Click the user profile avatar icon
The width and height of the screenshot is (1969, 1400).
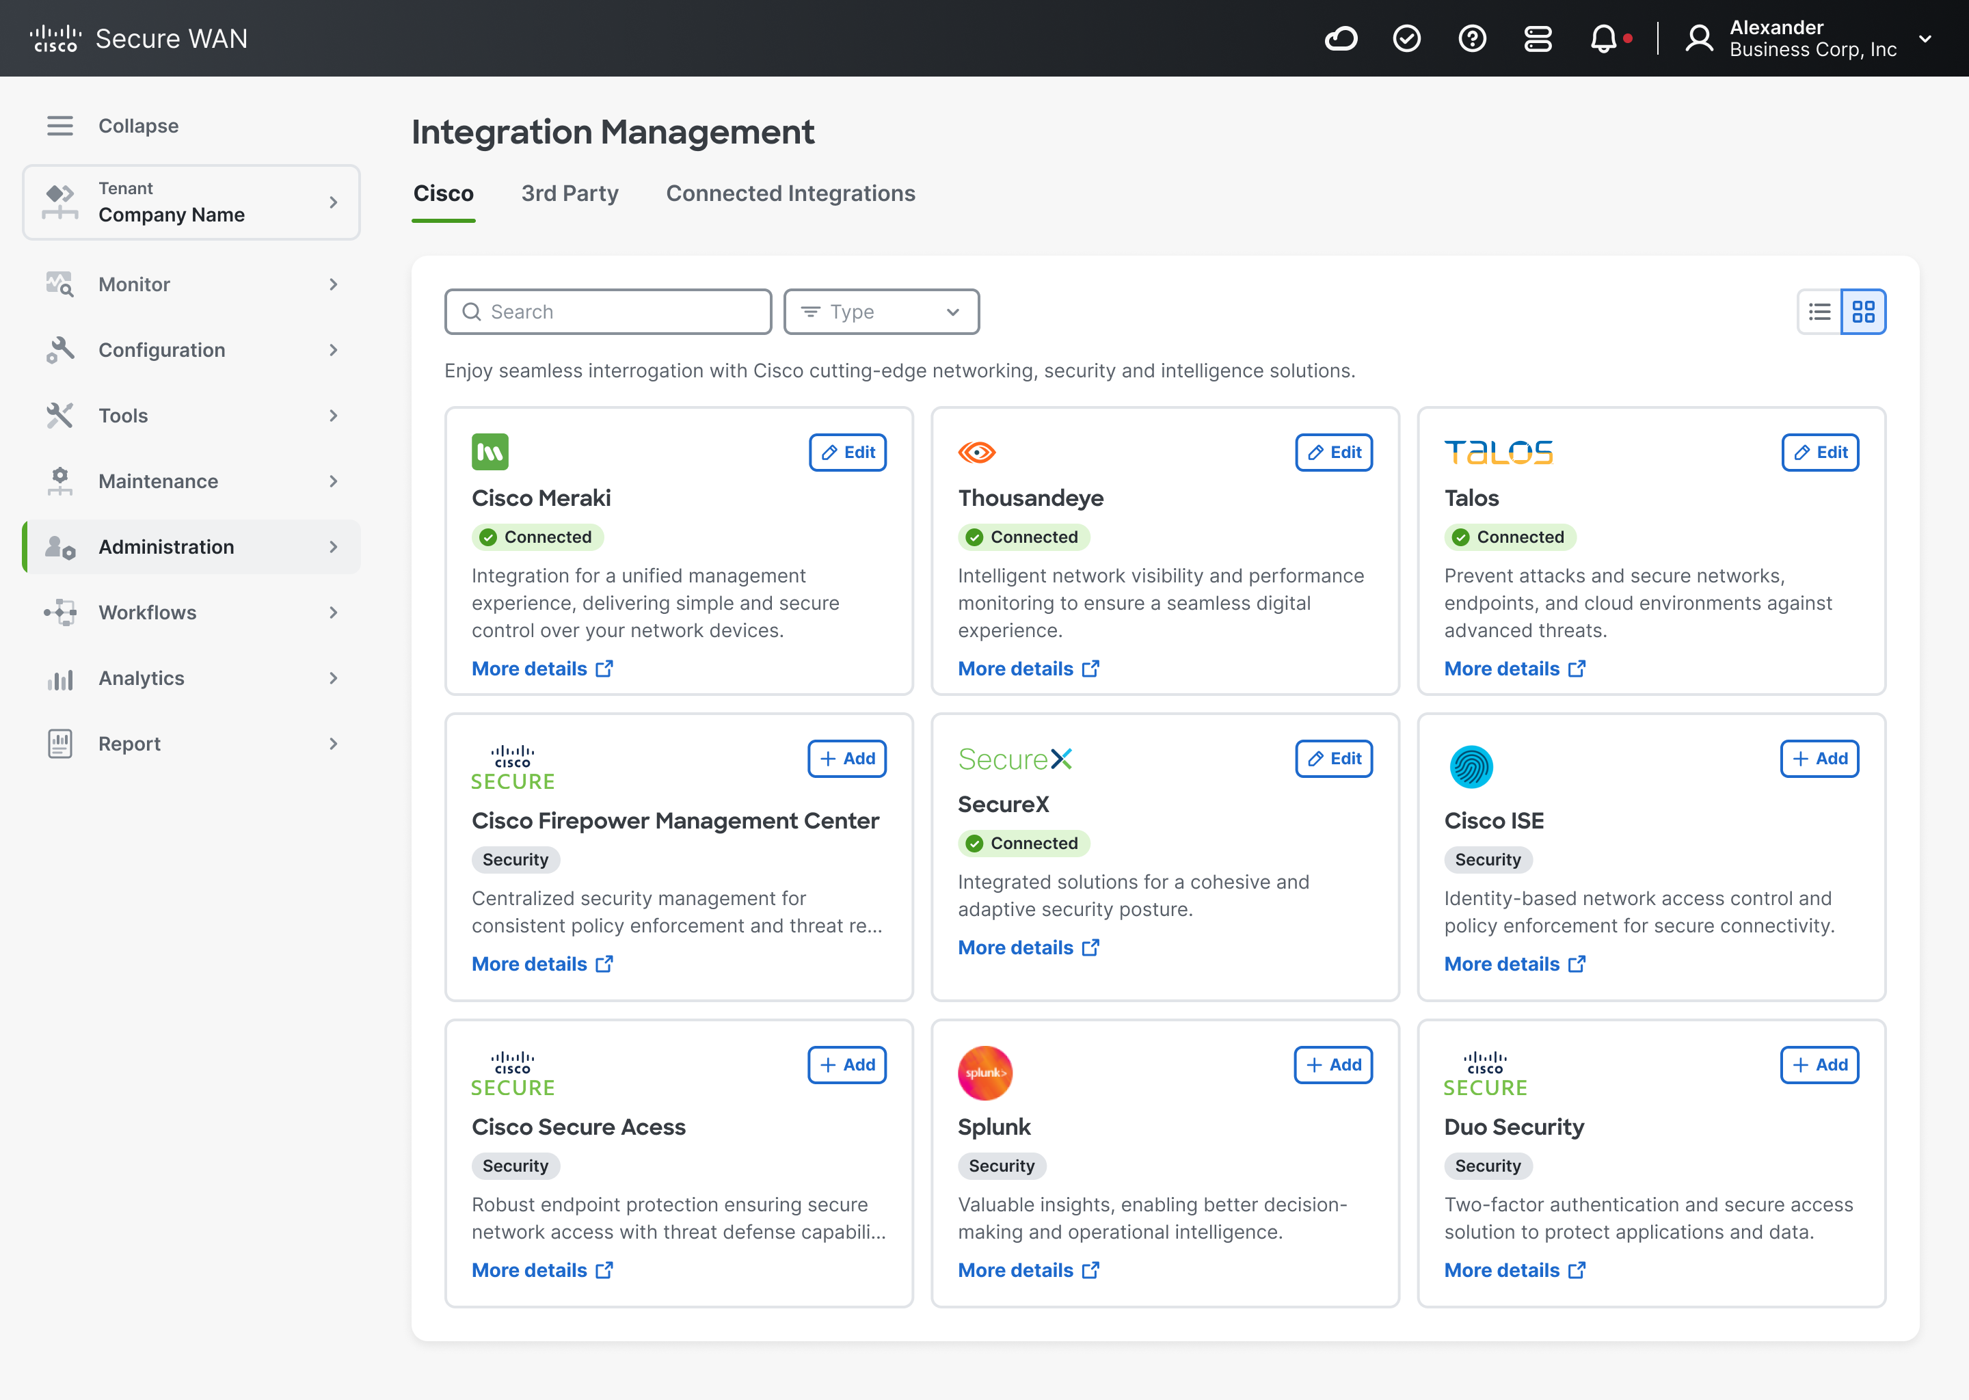click(x=1698, y=39)
